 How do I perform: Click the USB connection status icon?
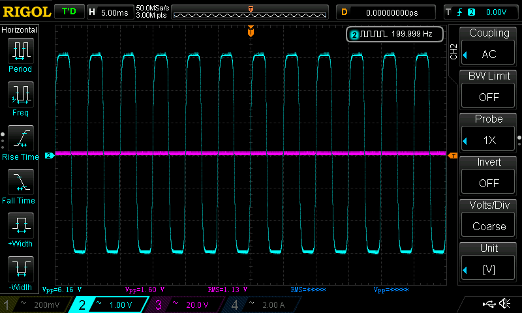pyautogui.click(x=489, y=303)
